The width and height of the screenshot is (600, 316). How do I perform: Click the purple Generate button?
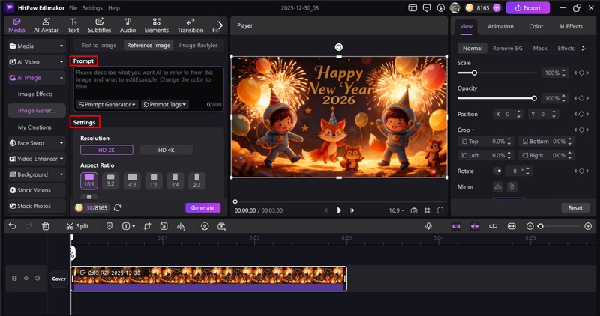(x=202, y=208)
